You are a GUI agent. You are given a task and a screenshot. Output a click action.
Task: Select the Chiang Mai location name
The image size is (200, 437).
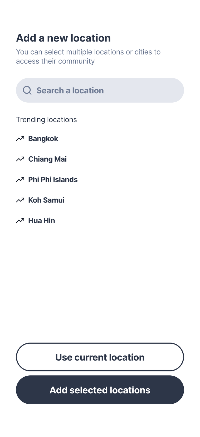[47, 159]
